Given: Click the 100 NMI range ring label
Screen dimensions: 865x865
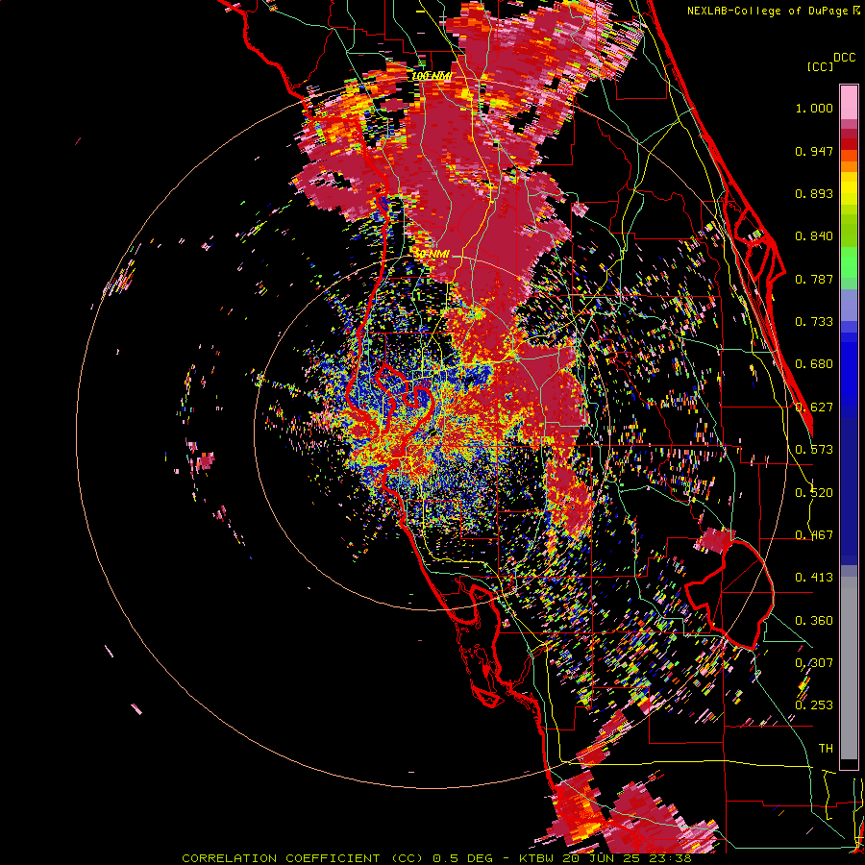Looking at the screenshot, I should tap(432, 76).
